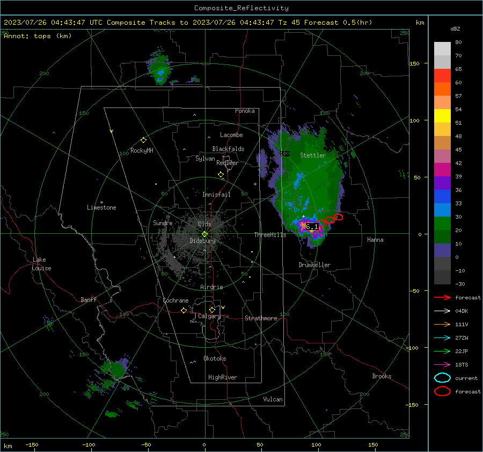Select the white 04DK arrow in legend
The width and height of the screenshot is (483, 452).
pos(442,311)
